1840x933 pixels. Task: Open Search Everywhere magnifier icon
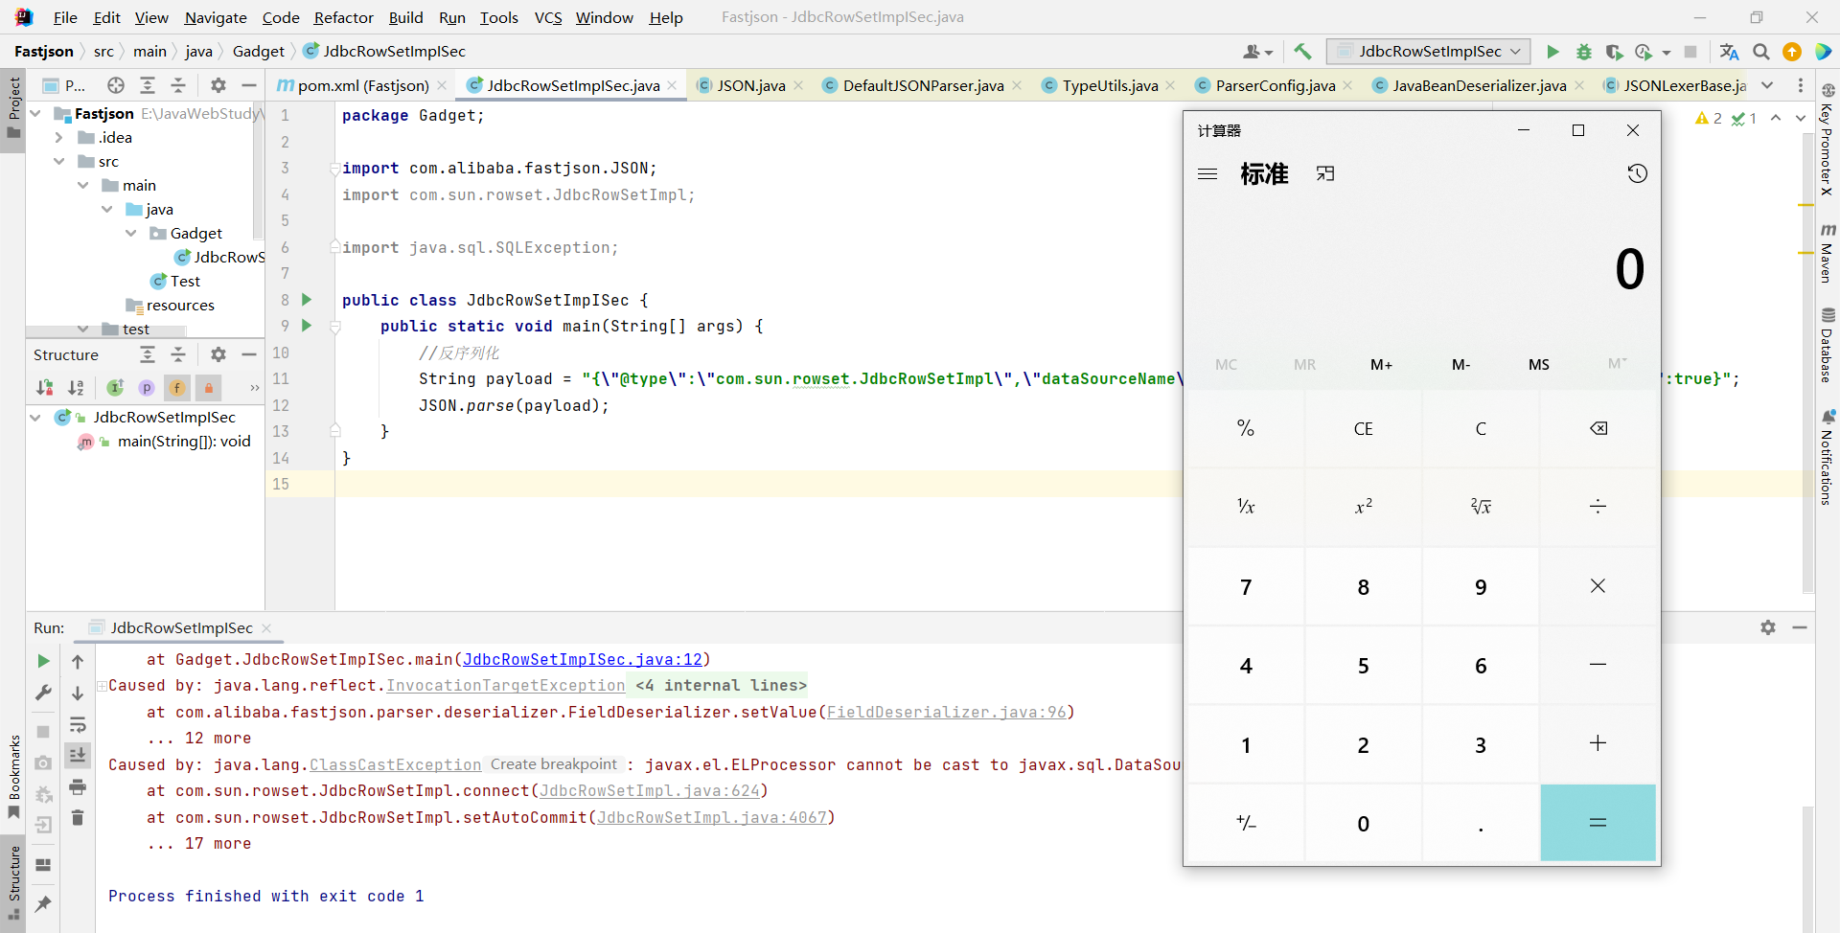1761,52
